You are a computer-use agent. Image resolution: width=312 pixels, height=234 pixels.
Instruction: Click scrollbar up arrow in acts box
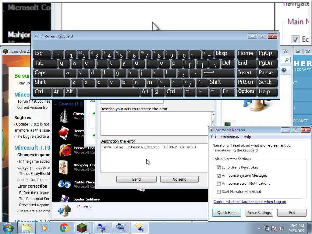tap(213, 114)
